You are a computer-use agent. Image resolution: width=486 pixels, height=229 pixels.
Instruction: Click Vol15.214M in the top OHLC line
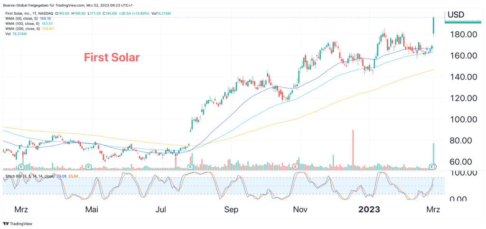pos(161,14)
